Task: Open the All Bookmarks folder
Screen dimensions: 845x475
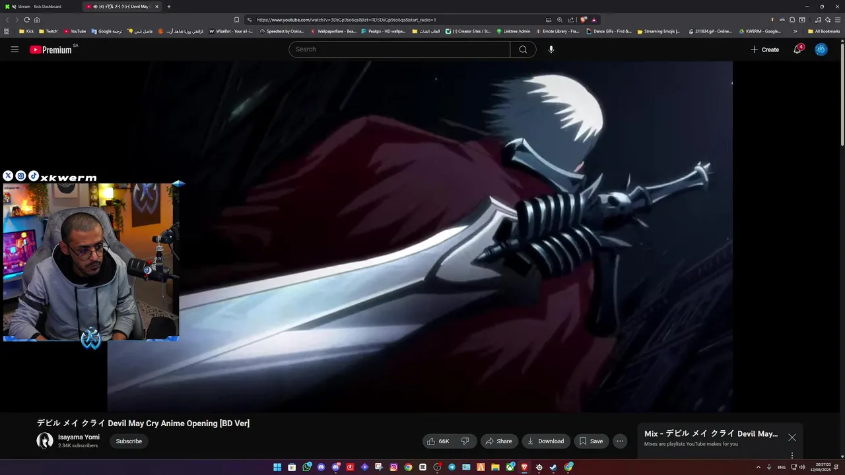Action: point(824,31)
